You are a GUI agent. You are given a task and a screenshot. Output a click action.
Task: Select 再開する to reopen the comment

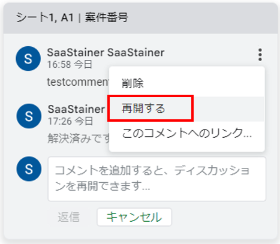(x=186, y=109)
